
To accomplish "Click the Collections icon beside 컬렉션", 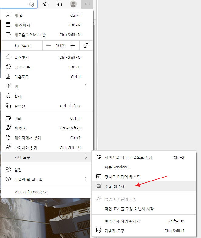I will [x=8, y=106].
